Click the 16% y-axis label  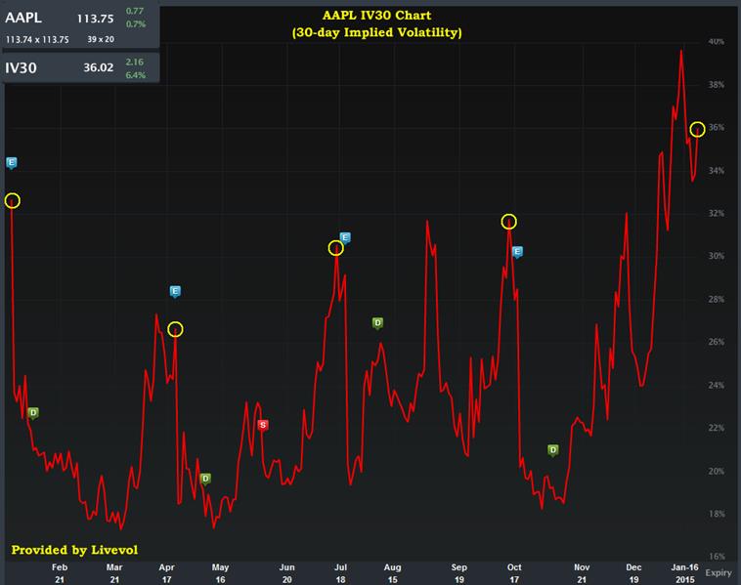coord(716,557)
